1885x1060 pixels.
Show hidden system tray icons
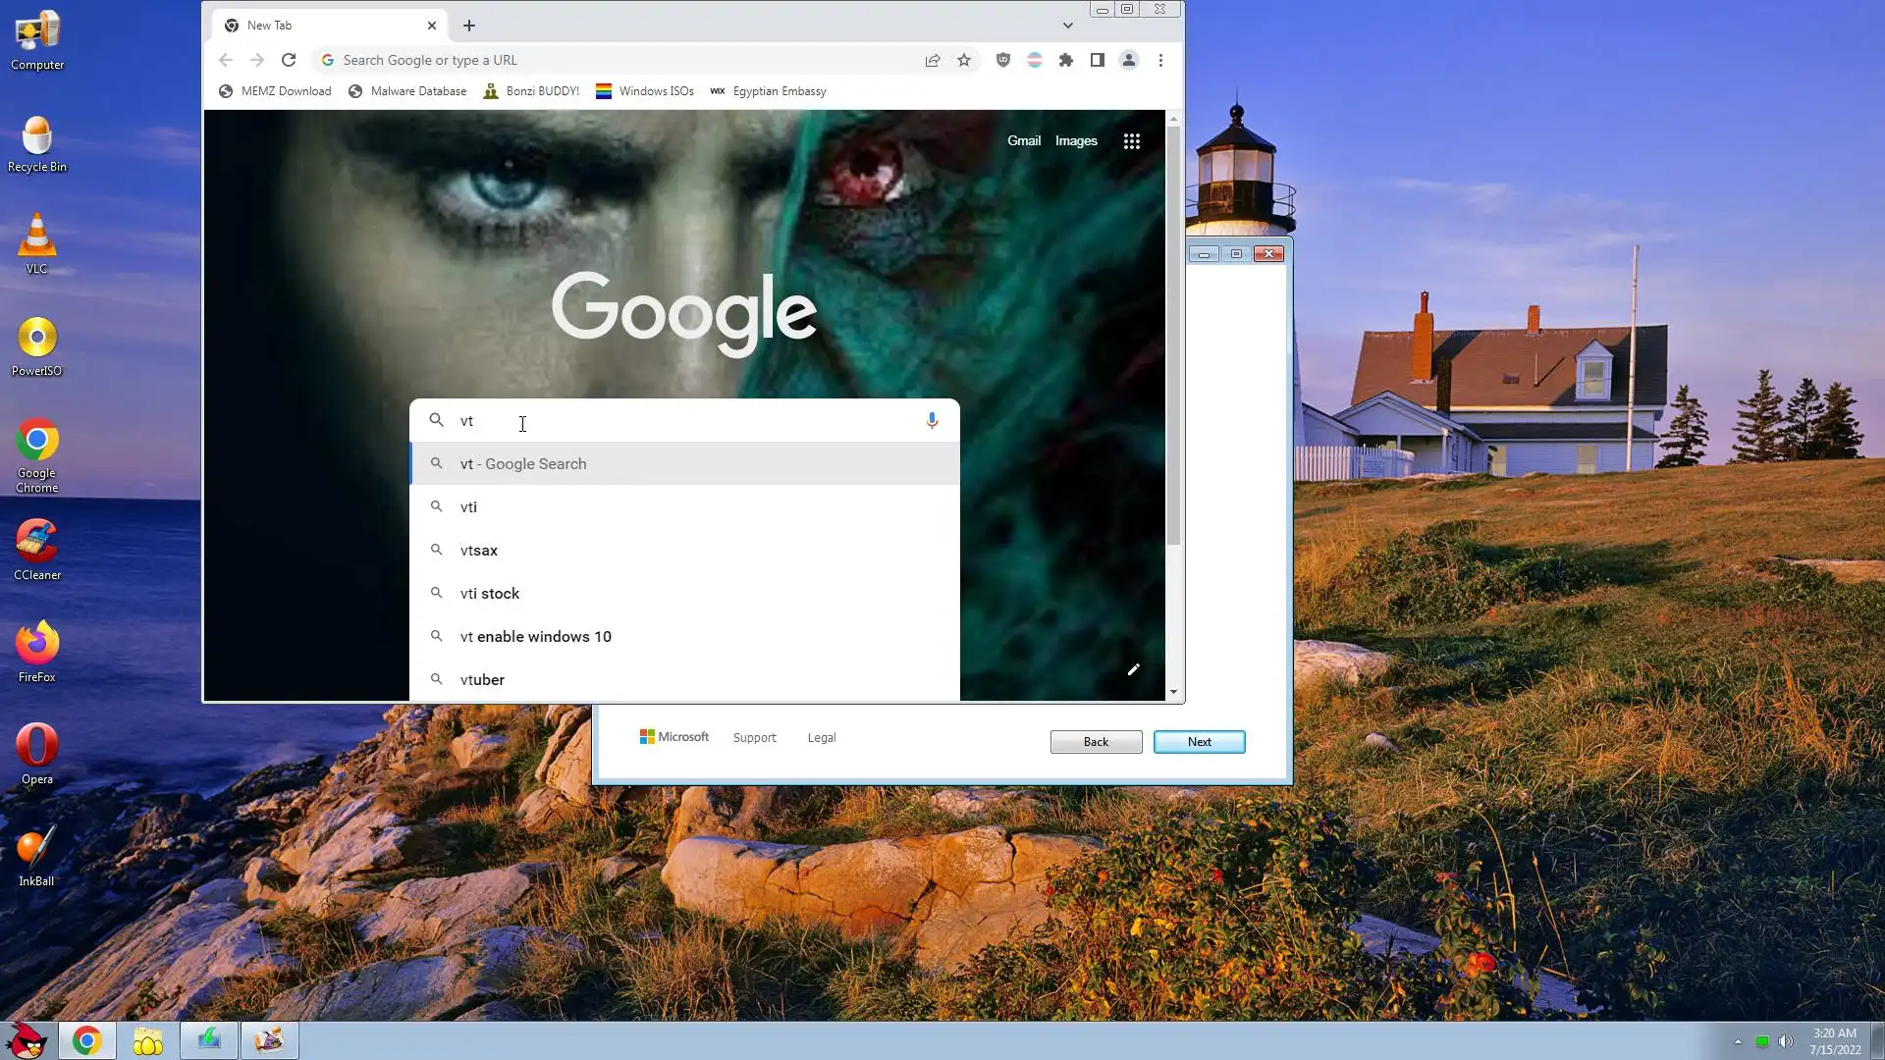[1738, 1041]
